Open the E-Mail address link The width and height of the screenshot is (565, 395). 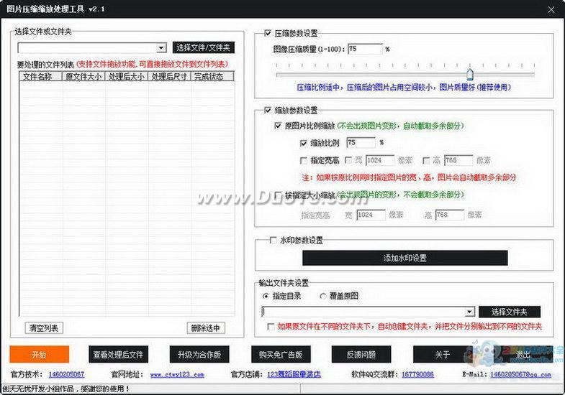[520, 374]
